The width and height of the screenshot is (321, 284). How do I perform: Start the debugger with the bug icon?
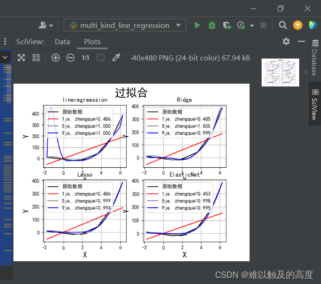click(x=212, y=25)
